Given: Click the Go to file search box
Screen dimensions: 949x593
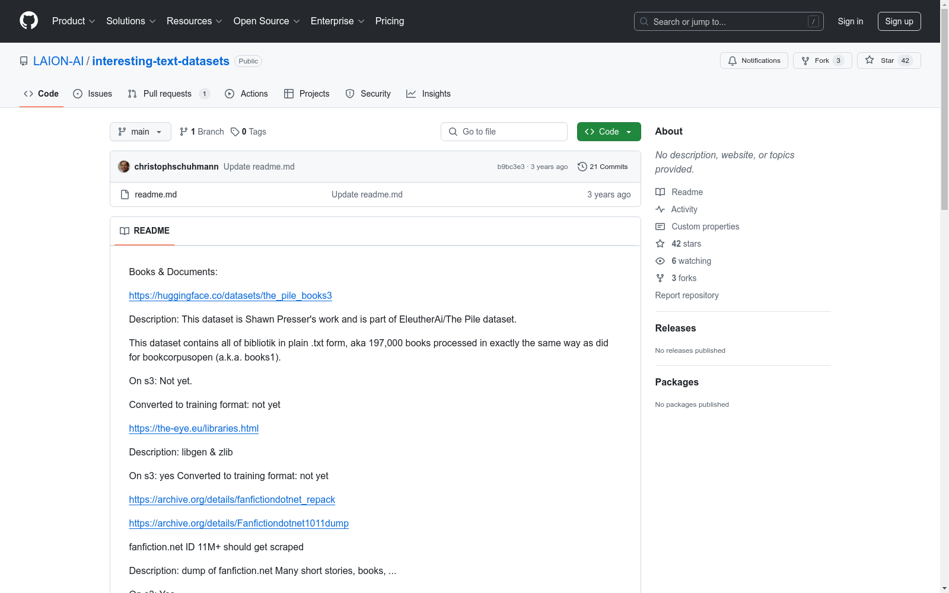Looking at the screenshot, I should (x=504, y=132).
